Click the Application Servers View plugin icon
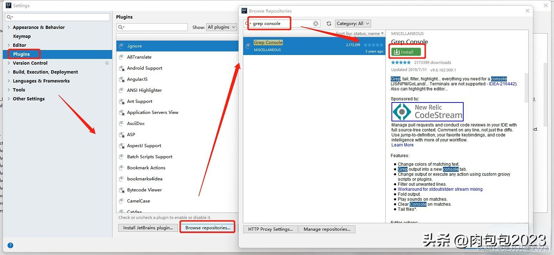554x255 pixels. pyautogui.click(x=121, y=112)
